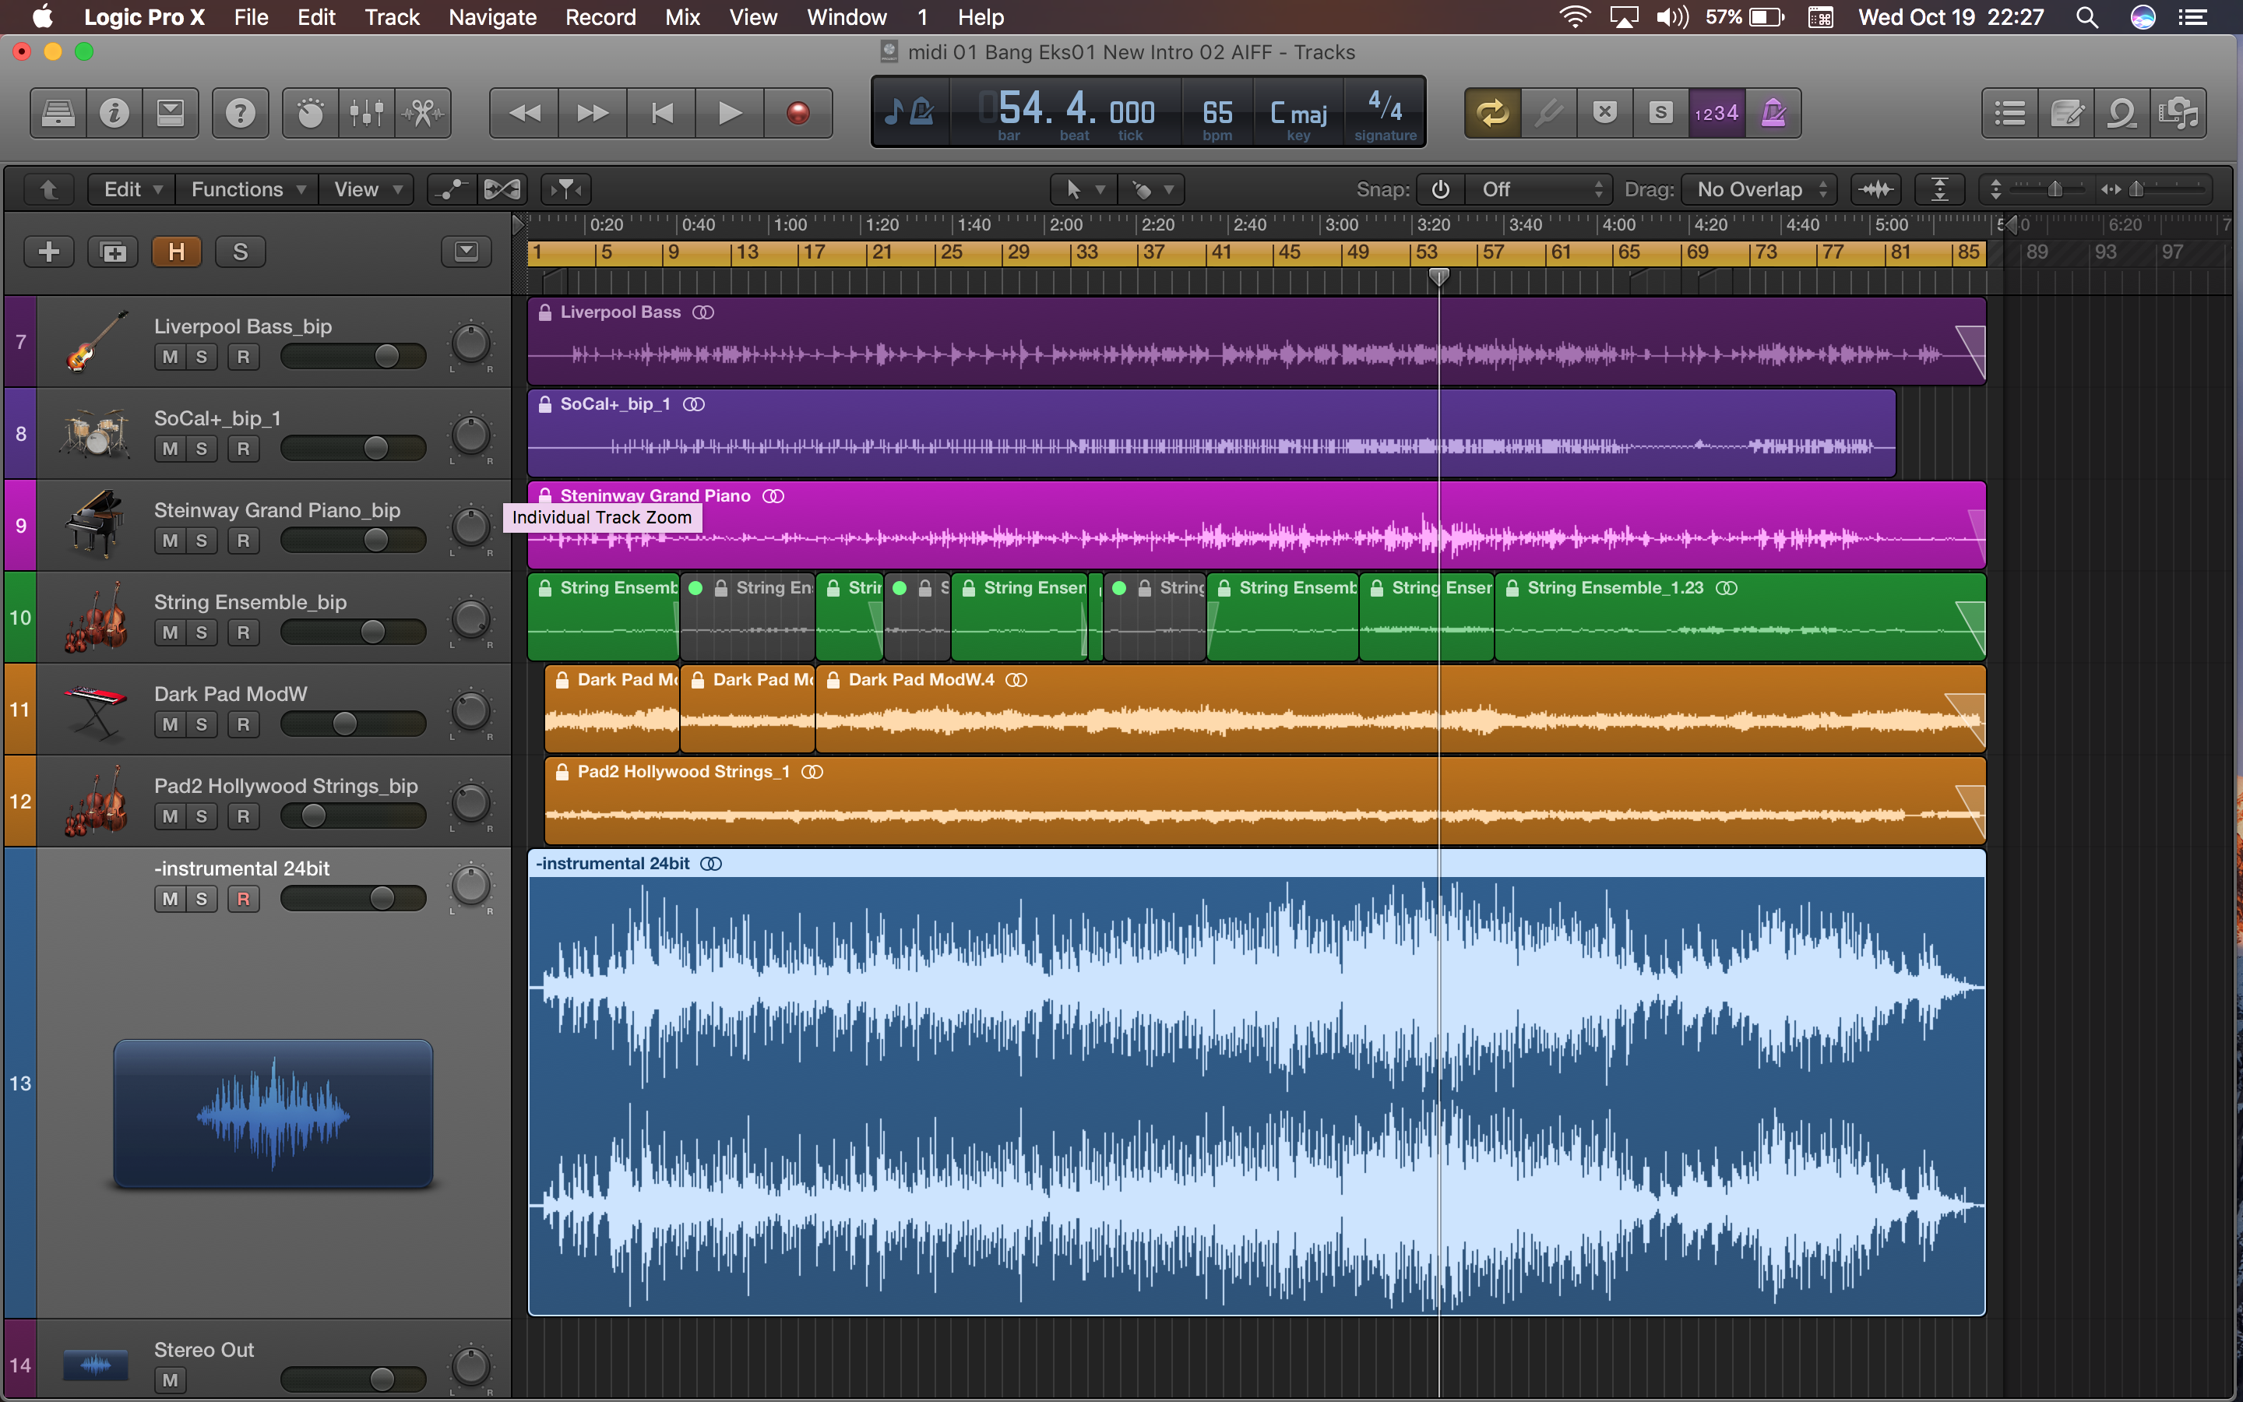Fast forward the project

[x=593, y=113]
